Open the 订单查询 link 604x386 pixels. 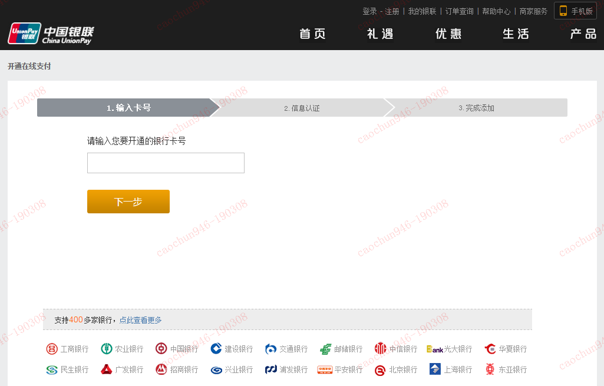[x=459, y=12]
